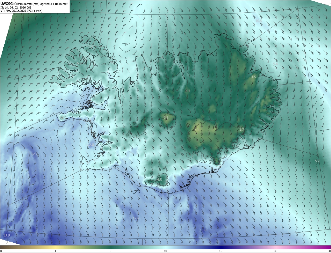Click the '0' tick on the colour scale
Screen dimensions: 331x253
(x=1, y=251)
